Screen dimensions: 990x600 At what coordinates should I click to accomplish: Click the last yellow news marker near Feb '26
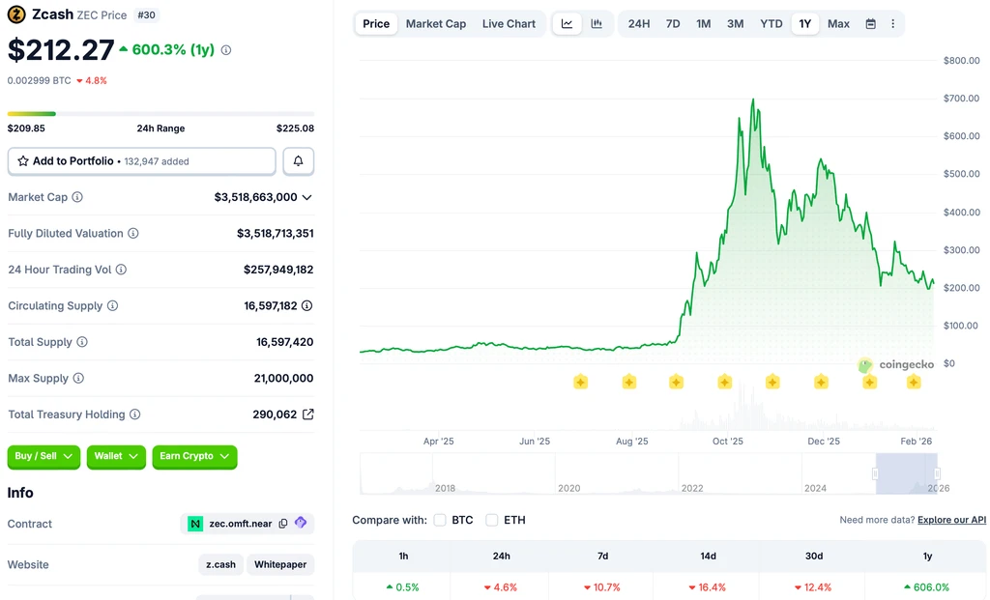(914, 382)
